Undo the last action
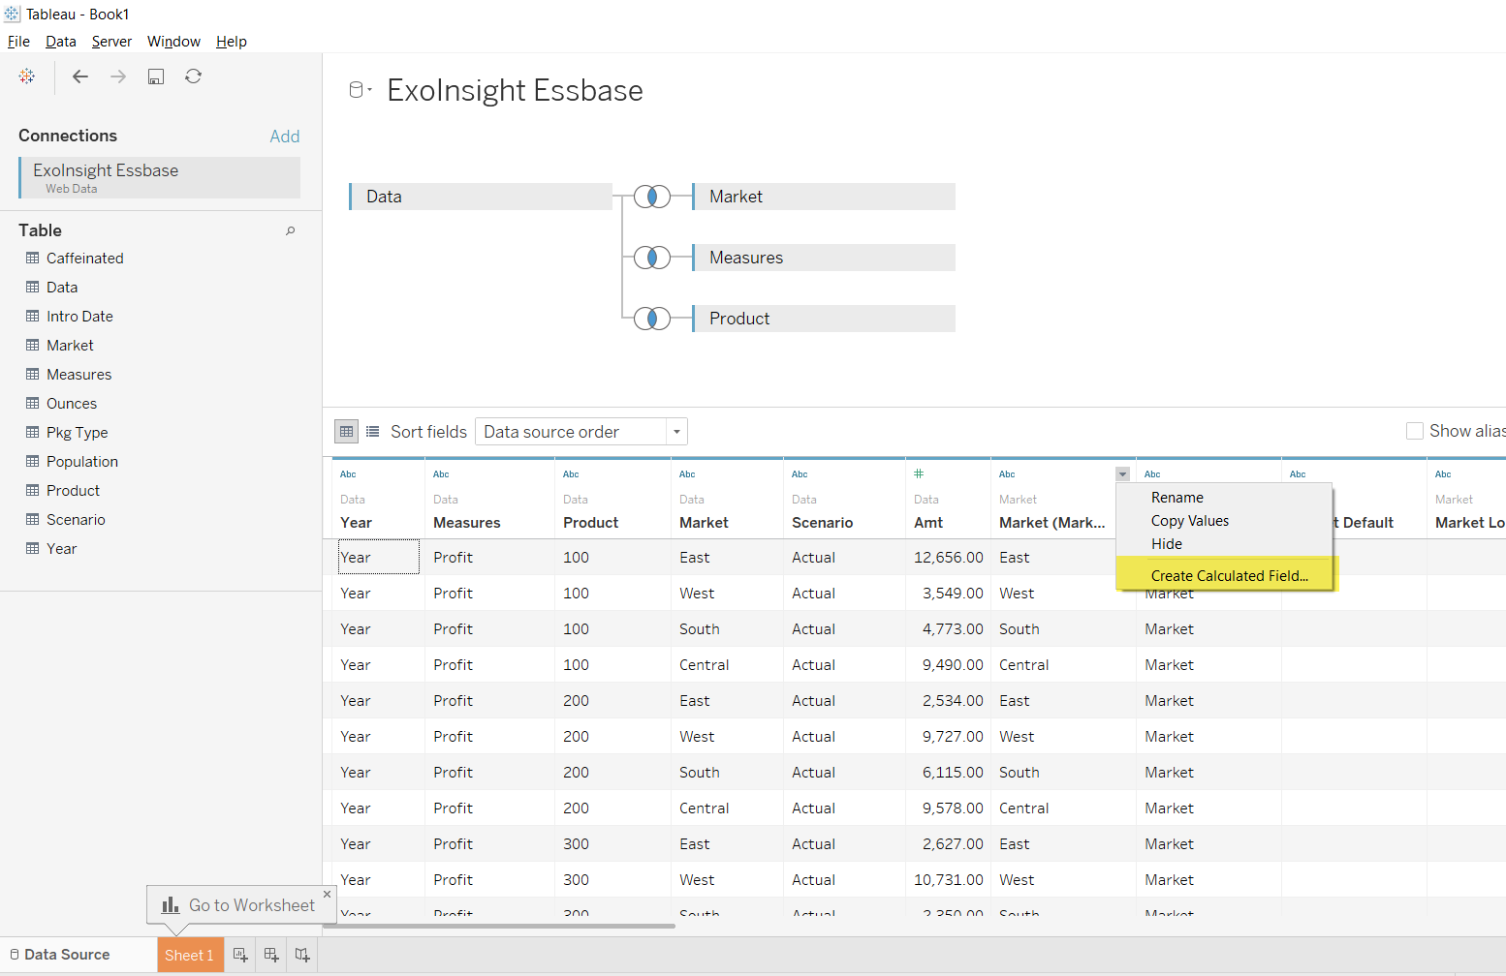The width and height of the screenshot is (1506, 976). [x=80, y=76]
